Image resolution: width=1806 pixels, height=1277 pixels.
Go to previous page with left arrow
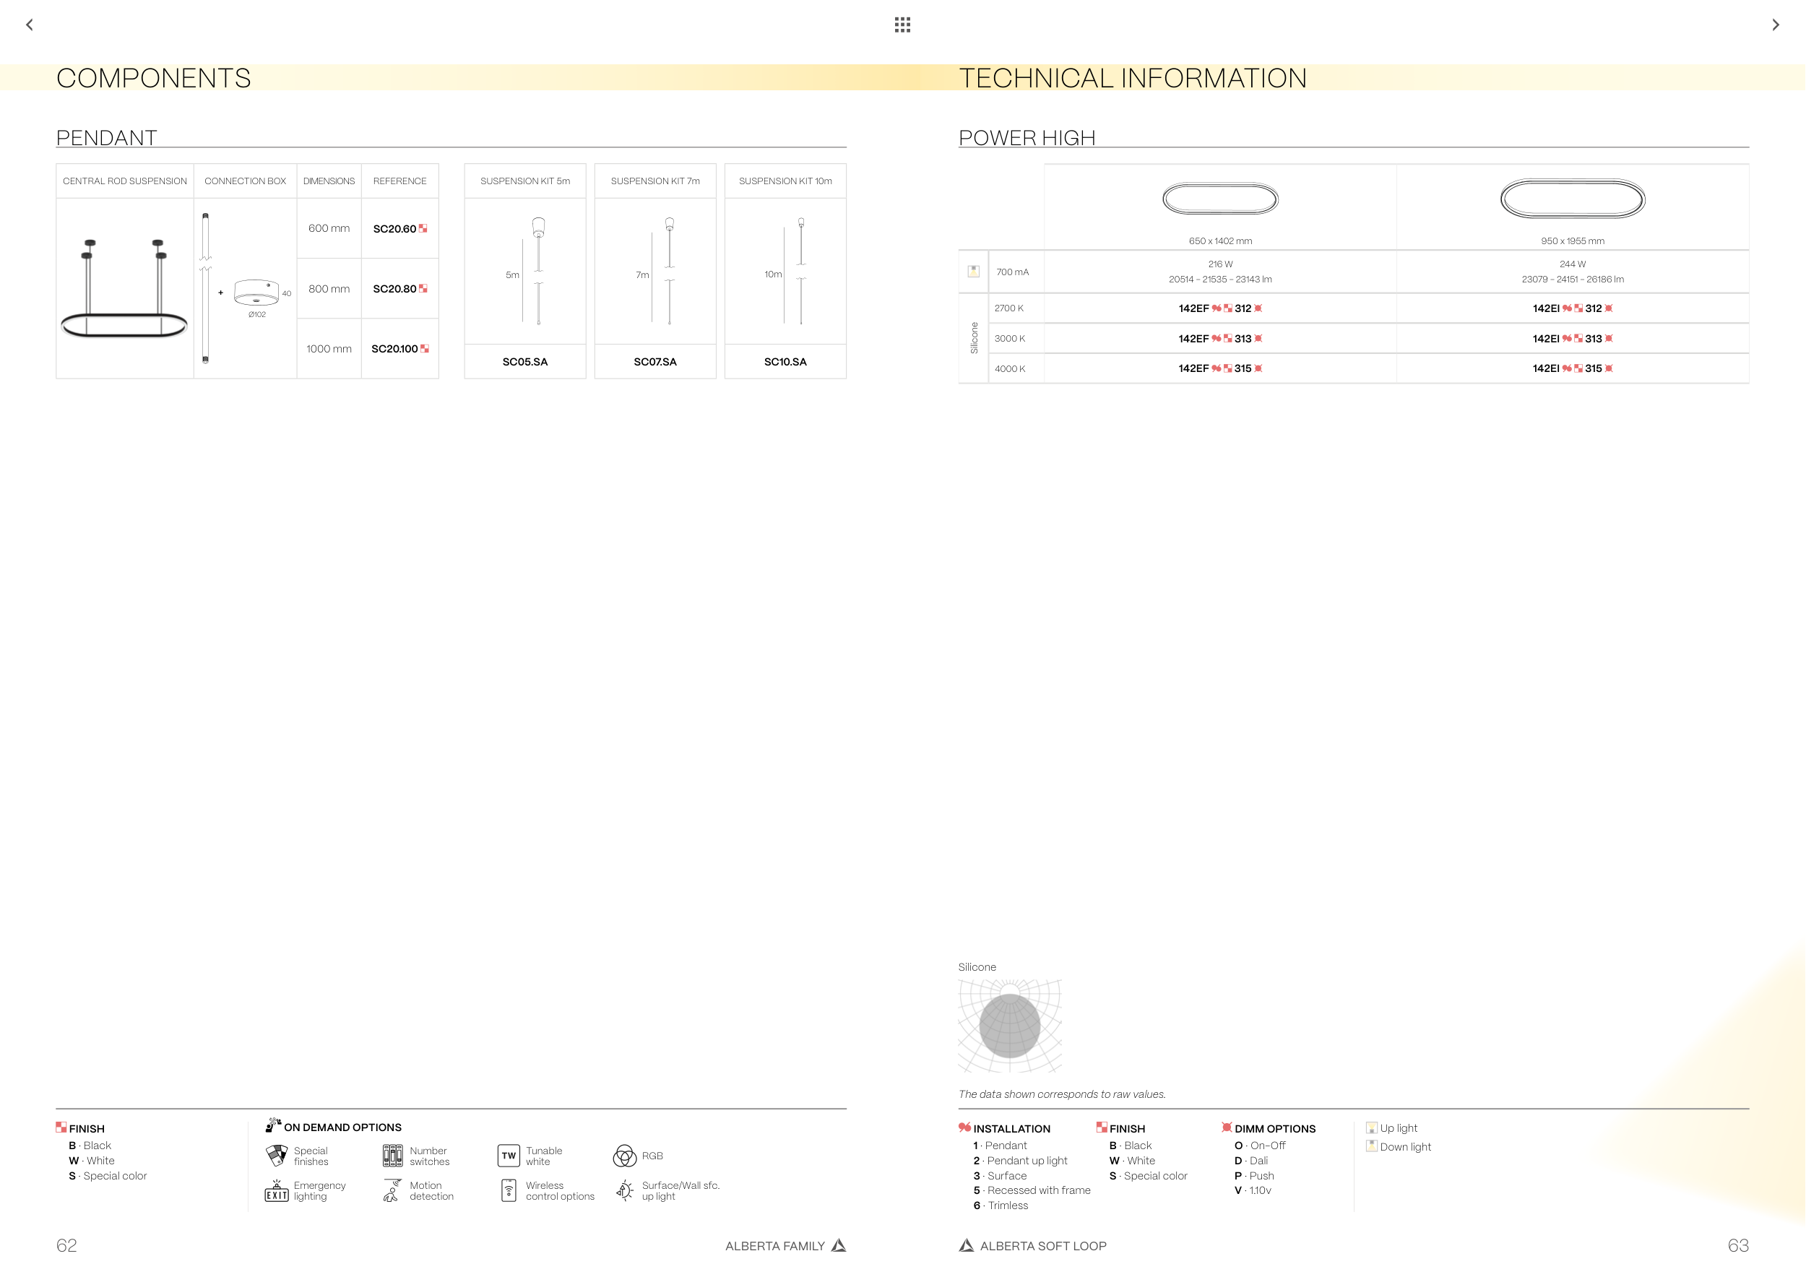(30, 25)
